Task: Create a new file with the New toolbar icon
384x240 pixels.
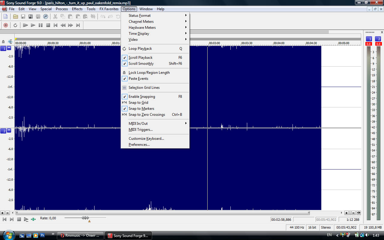Action: pyautogui.click(x=5, y=16)
